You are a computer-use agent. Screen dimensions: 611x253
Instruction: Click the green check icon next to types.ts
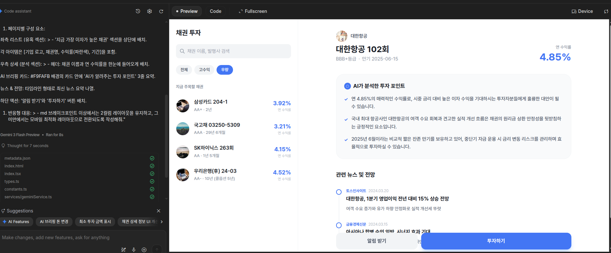pos(152,182)
